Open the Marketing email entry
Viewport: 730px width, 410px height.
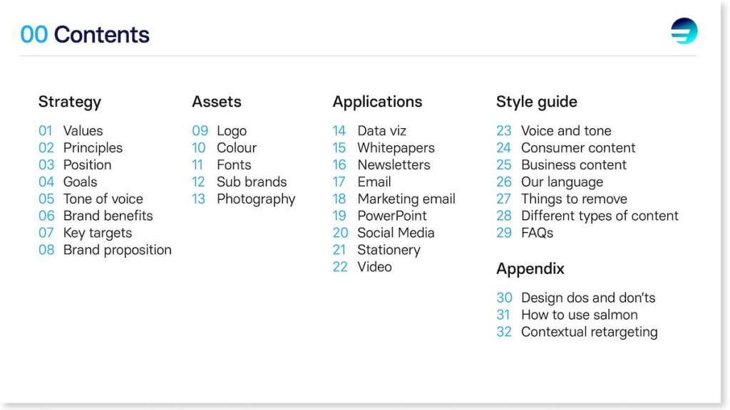(394, 199)
